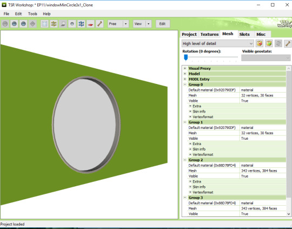Click the Rotation slider thumb
The height and width of the screenshot is (229, 292).
coord(185,57)
